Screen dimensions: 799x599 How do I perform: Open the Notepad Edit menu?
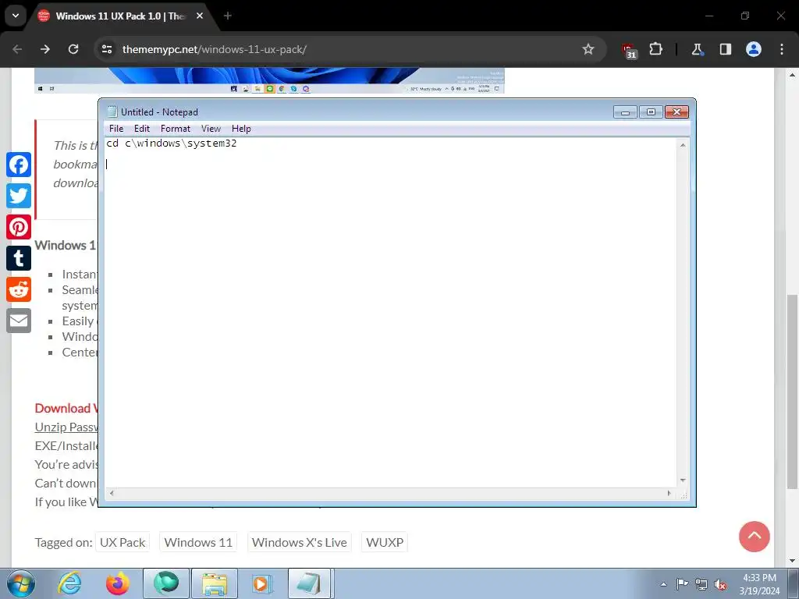[x=142, y=129]
